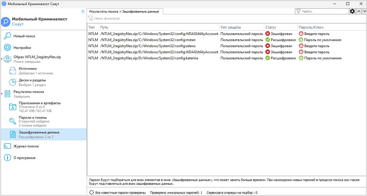Collapse the sidebar with double chevron icon
This screenshot has width=367, height=196.
pos(83,11)
